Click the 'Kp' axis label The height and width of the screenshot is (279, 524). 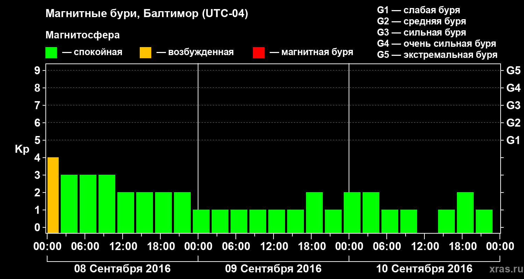click(22, 149)
